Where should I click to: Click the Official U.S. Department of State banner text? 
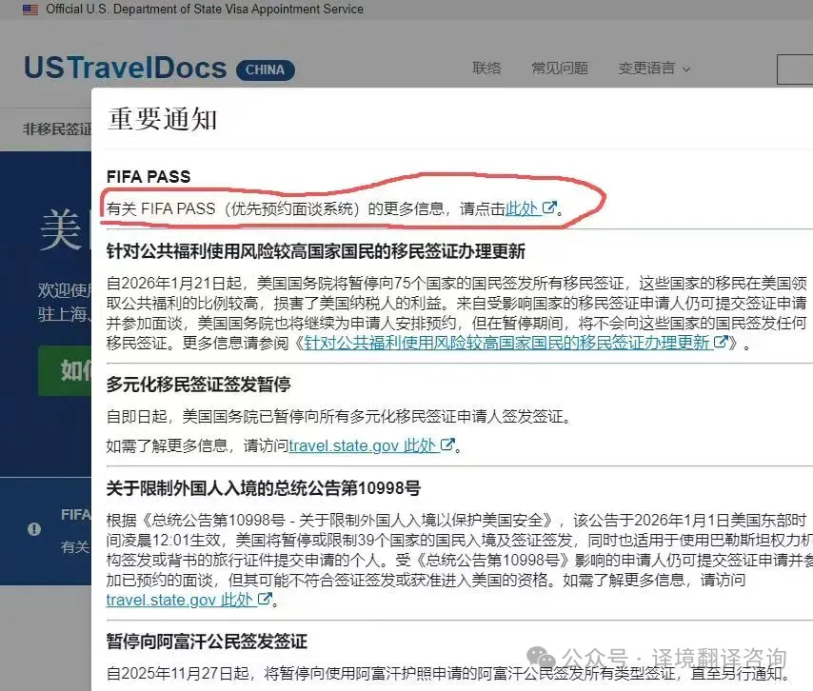coord(205,10)
